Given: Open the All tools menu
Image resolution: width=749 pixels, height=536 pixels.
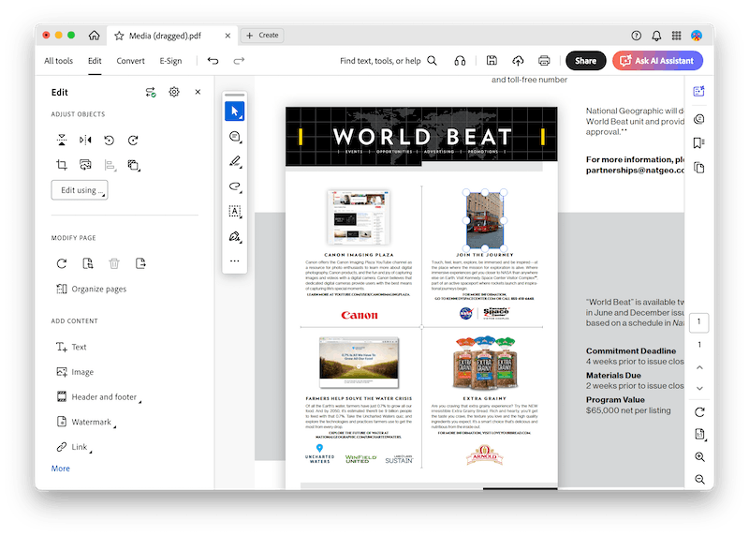Looking at the screenshot, I should coord(58,61).
